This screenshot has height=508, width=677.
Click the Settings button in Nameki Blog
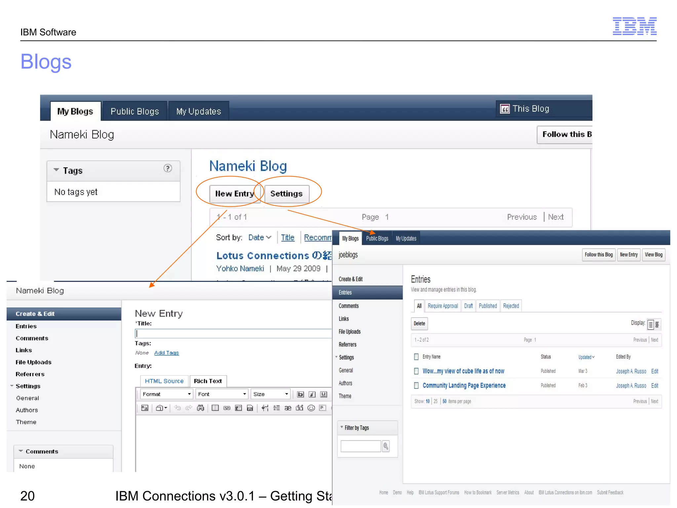point(287,193)
